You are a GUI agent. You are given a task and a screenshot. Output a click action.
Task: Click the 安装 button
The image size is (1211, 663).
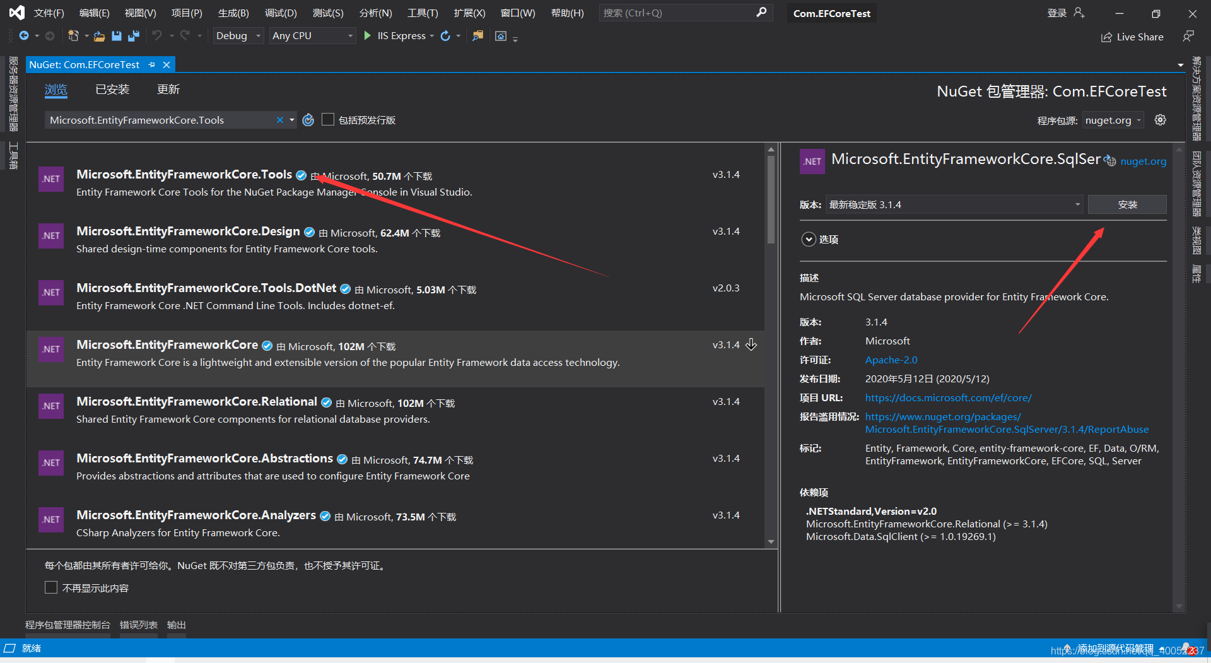point(1127,204)
